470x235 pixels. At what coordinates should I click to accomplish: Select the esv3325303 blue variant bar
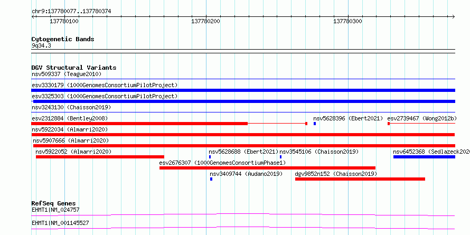(244, 101)
